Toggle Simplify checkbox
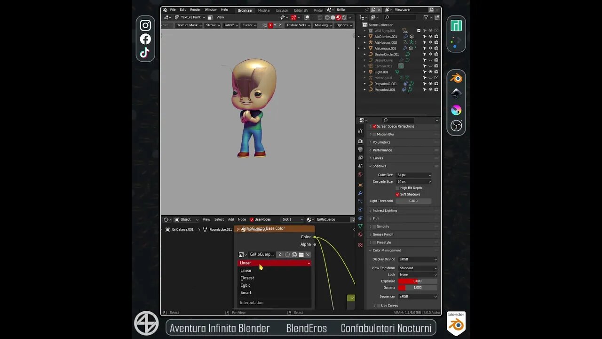Image resolution: width=602 pixels, height=339 pixels. (x=375, y=226)
